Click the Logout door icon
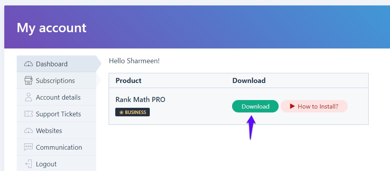390x171 pixels. click(28, 164)
